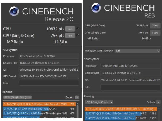Select the i7-1165G7 2.81 GHz ranking entry
The image size is (162, 121).
point(117,113)
